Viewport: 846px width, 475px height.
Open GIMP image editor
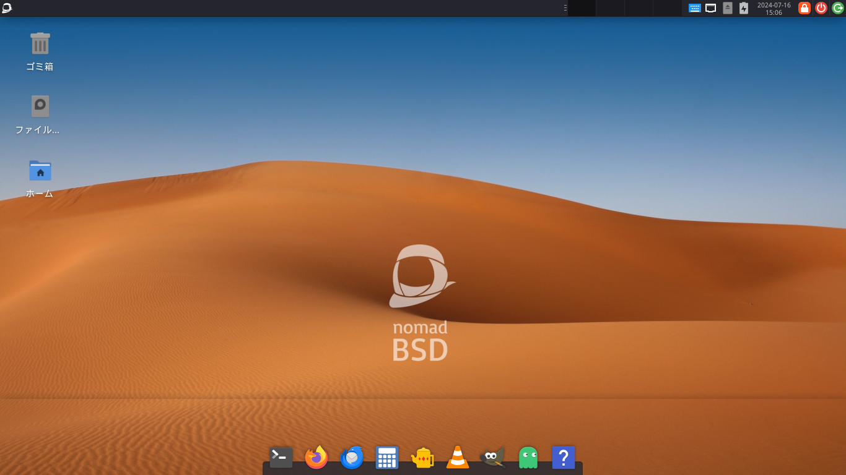coord(492,458)
